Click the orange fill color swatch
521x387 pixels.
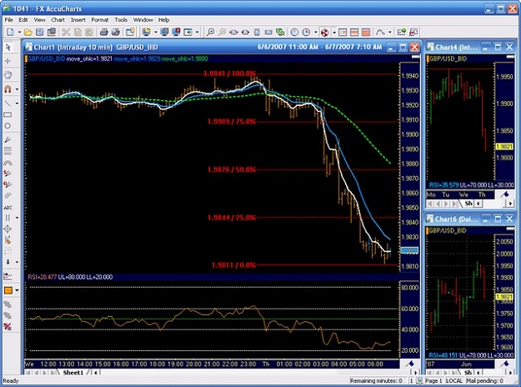click(8, 290)
